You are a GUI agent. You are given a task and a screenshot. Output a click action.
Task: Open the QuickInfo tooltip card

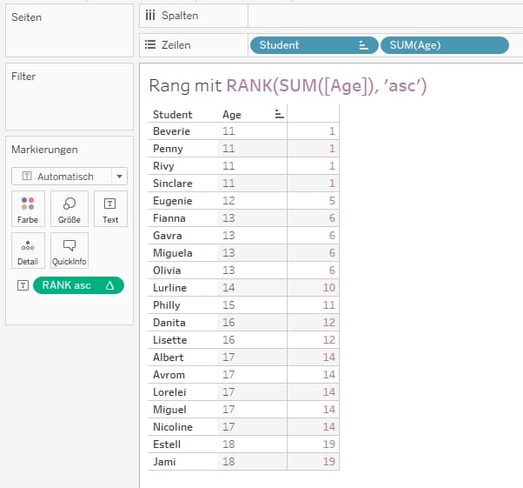pyautogui.click(x=70, y=251)
